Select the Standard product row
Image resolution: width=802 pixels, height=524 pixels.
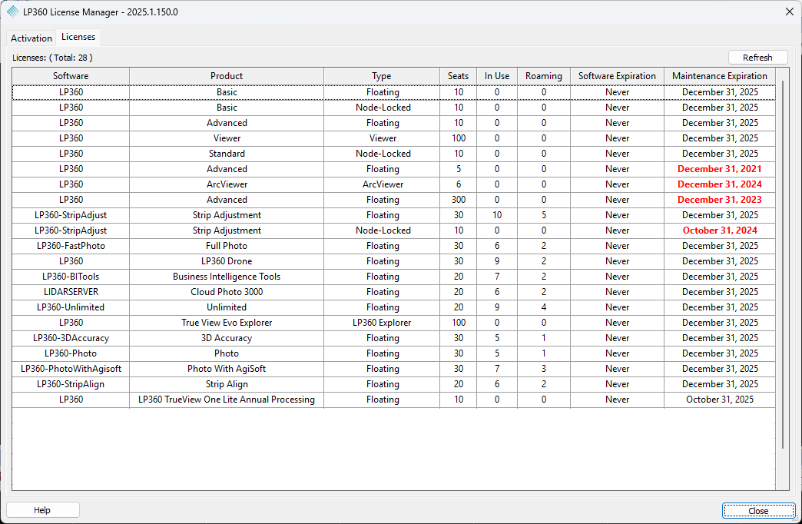(393, 154)
